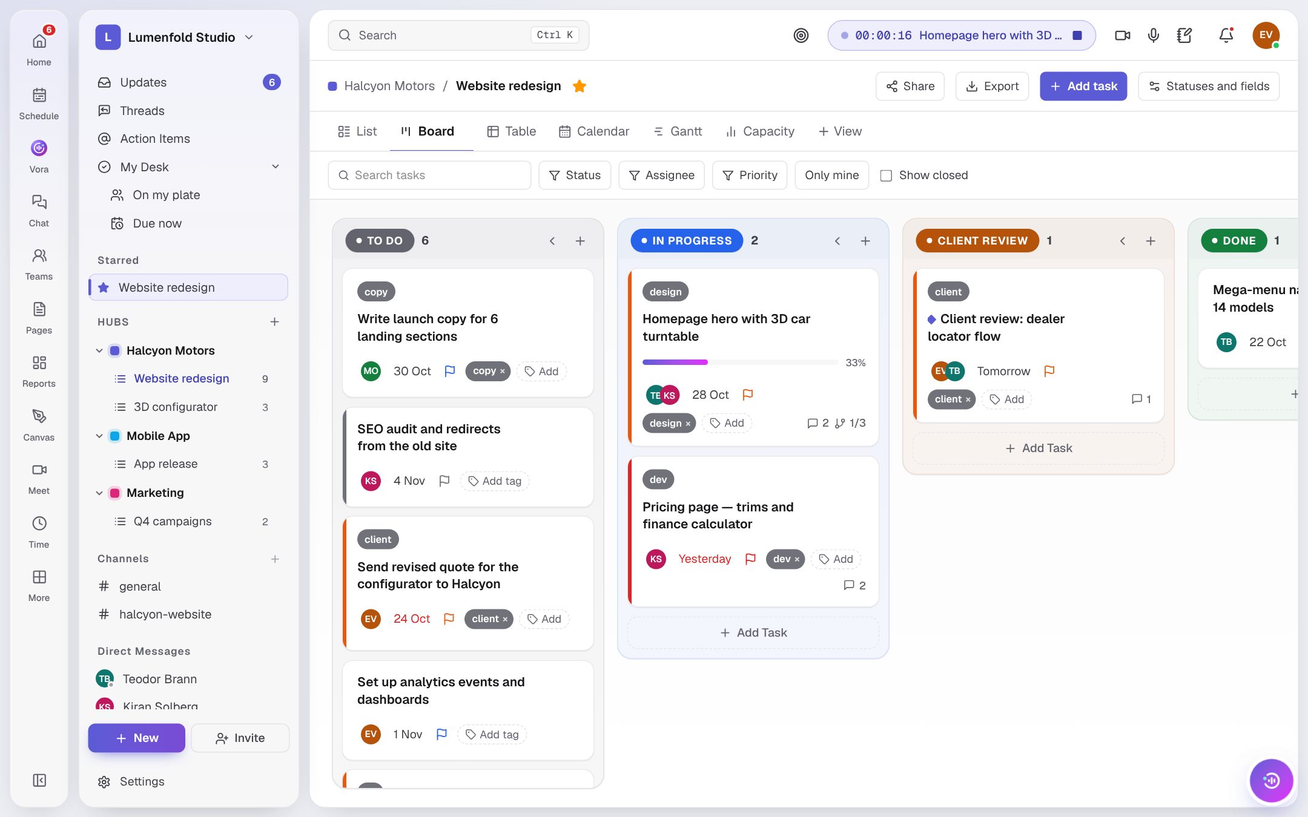Open the Capacity view tab
Image resolution: width=1308 pixels, height=817 pixels.
[x=760, y=131]
